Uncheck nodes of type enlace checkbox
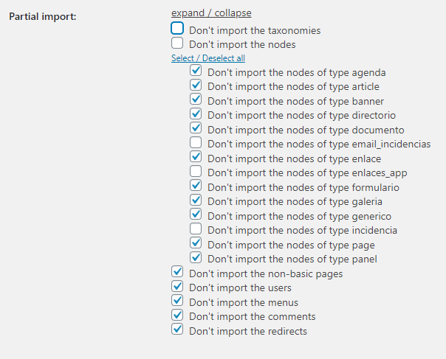This screenshot has height=359, width=446. tap(196, 157)
